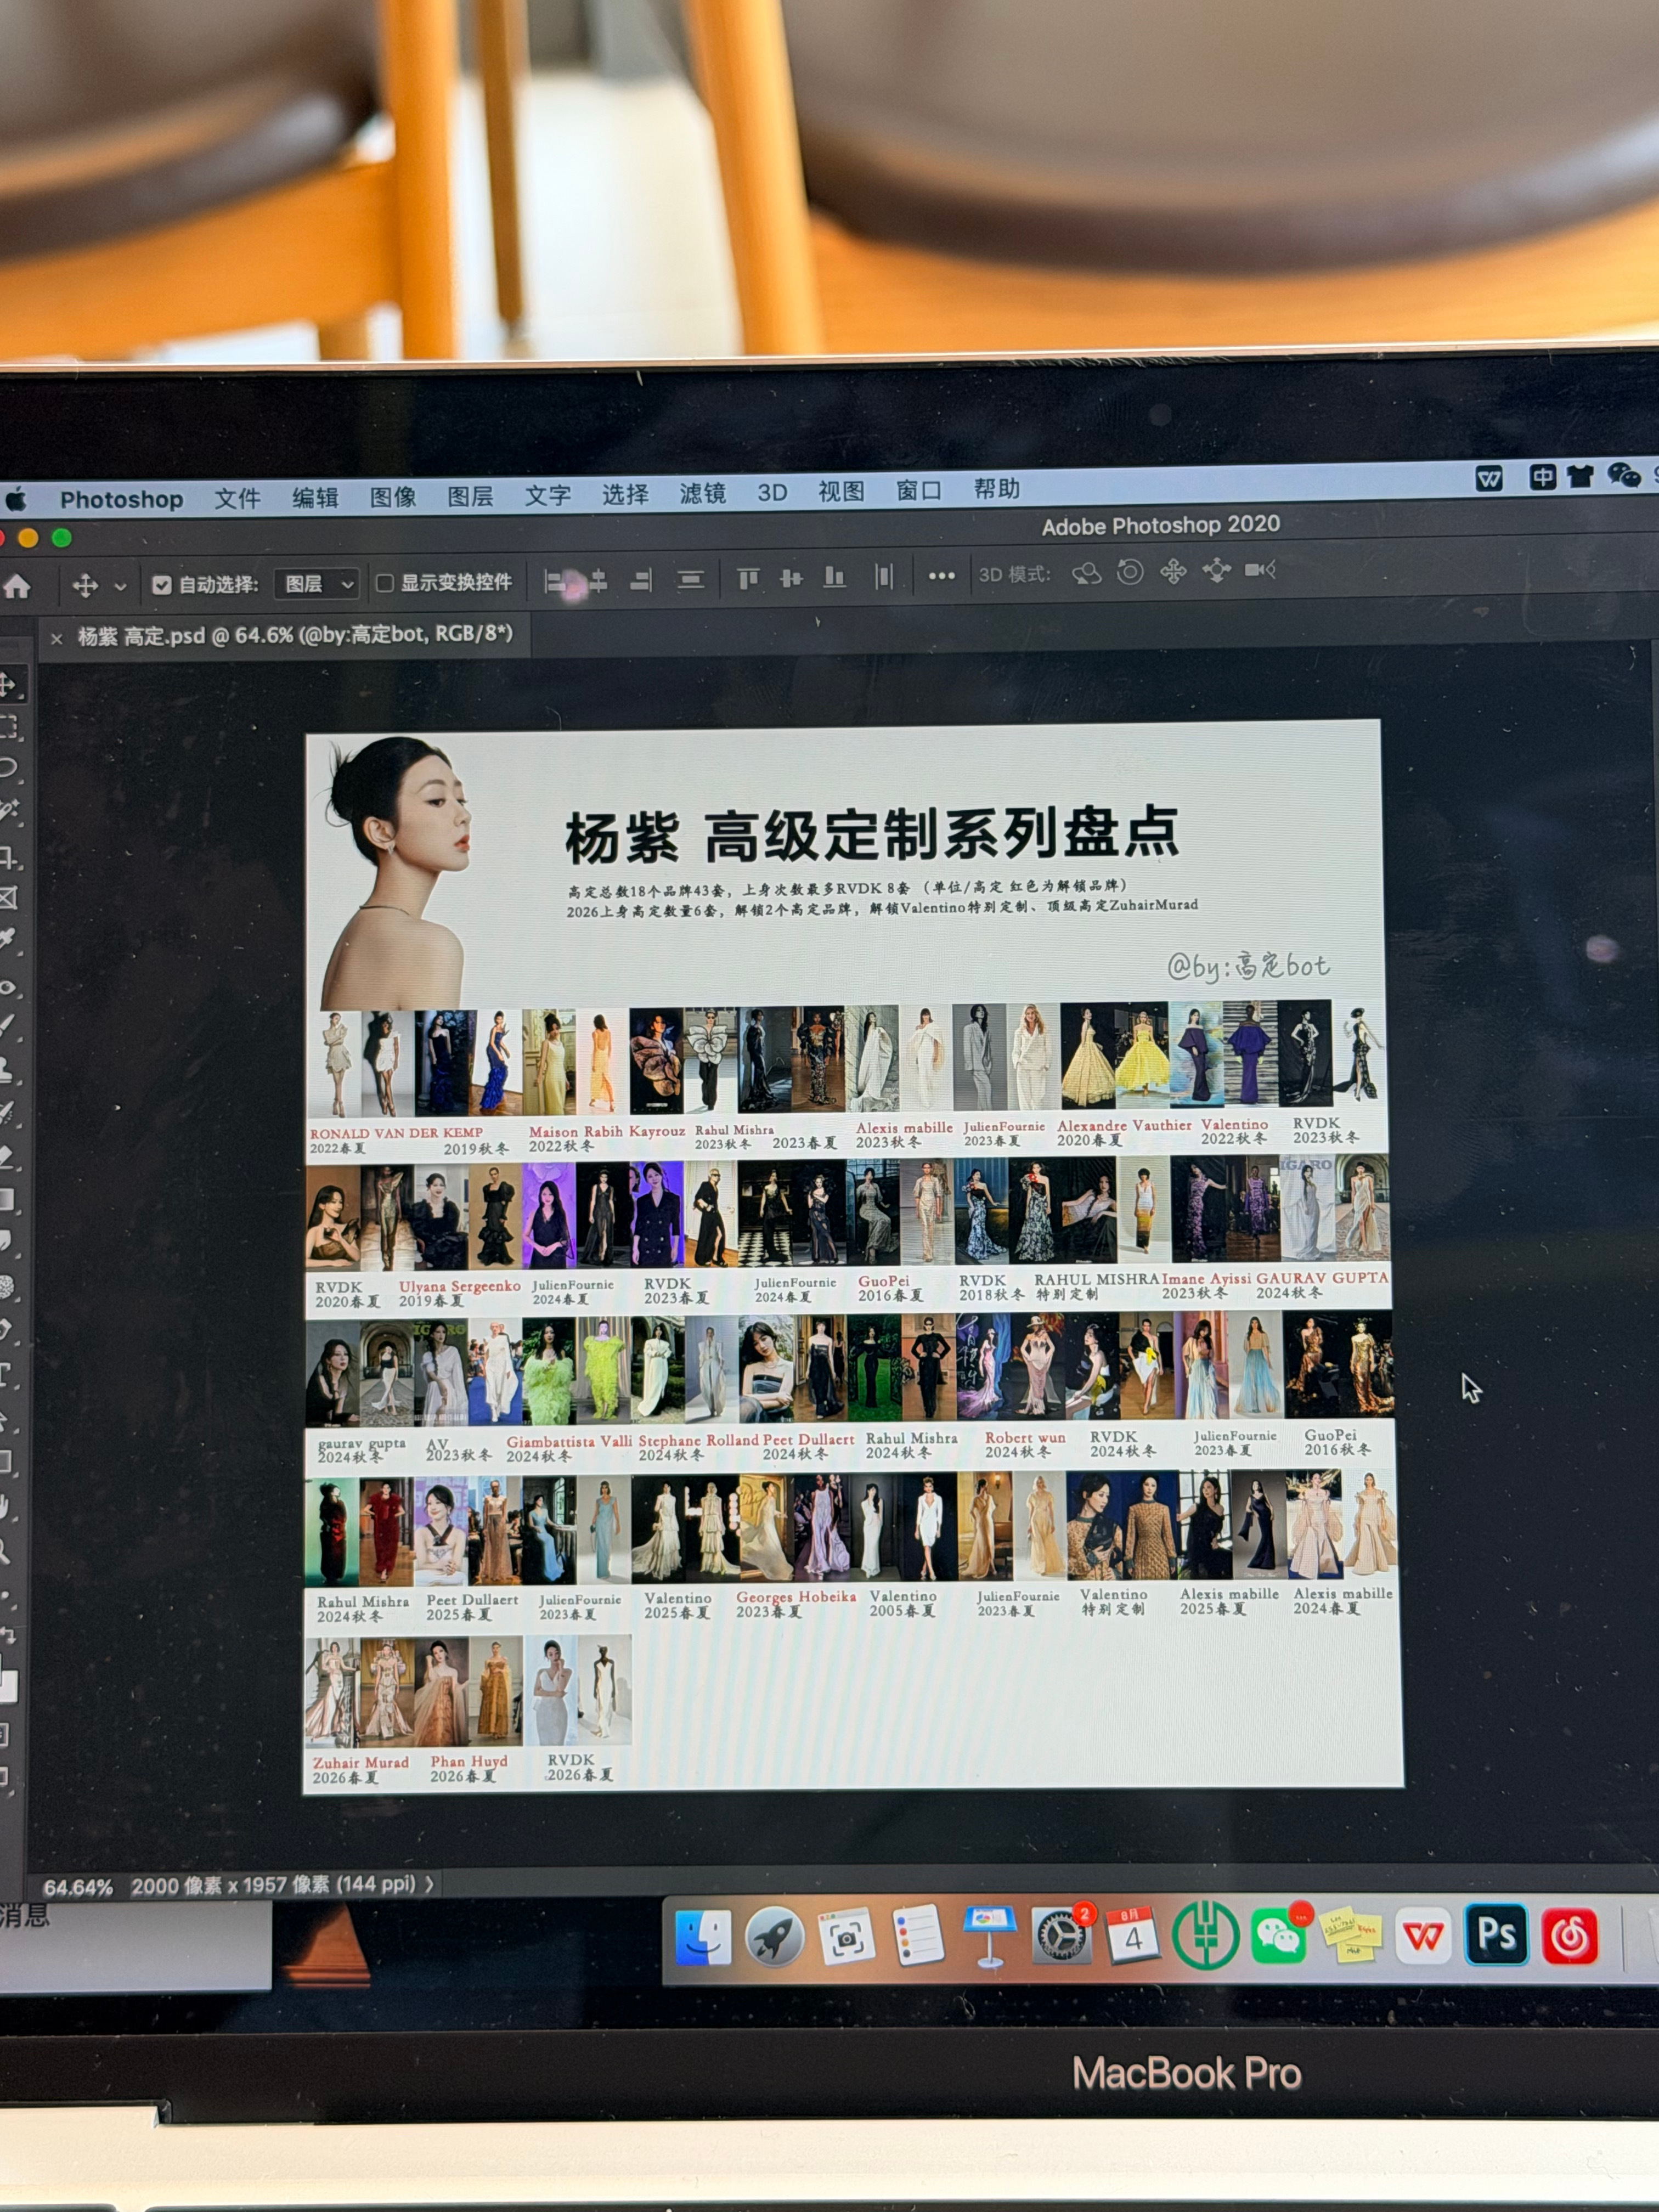Image resolution: width=1659 pixels, height=2212 pixels.
Task: Open the 帮助 menu
Action: point(997,488)
